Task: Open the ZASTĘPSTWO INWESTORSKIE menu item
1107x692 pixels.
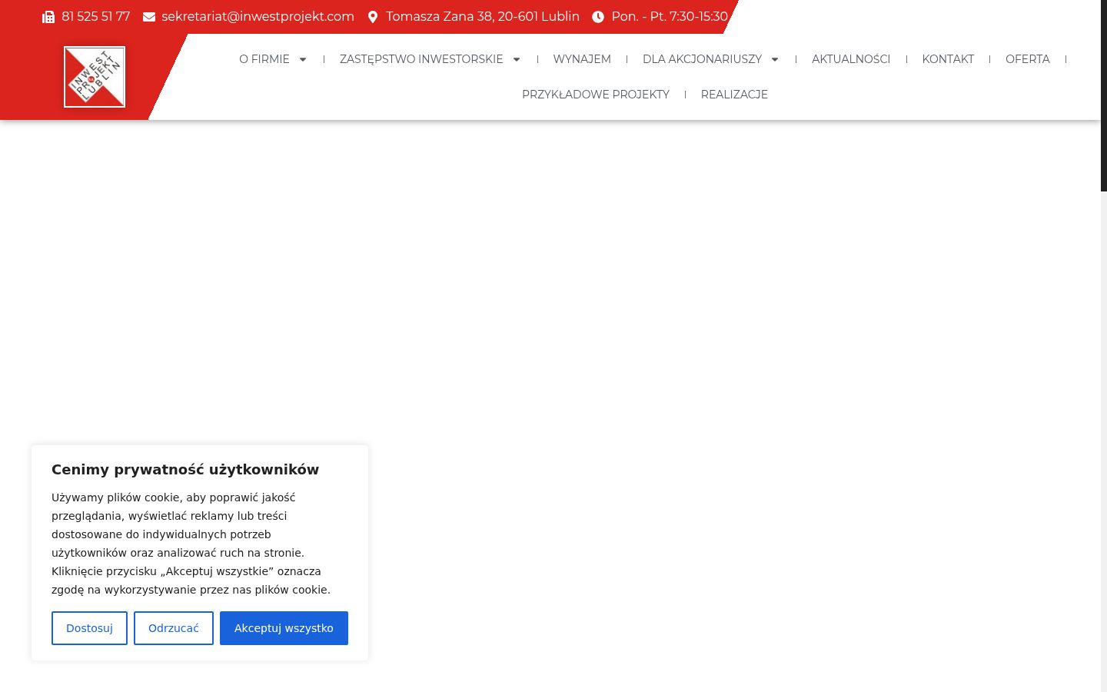Action: coord(421,59)
